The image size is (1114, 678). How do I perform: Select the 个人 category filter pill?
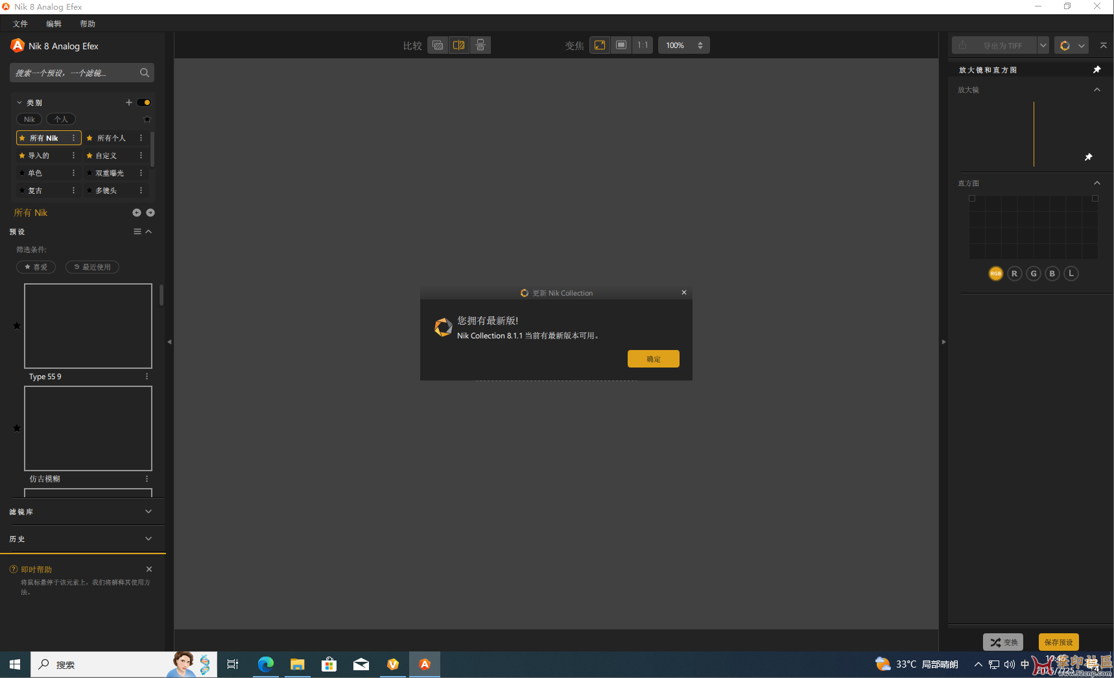coord(61,119)
